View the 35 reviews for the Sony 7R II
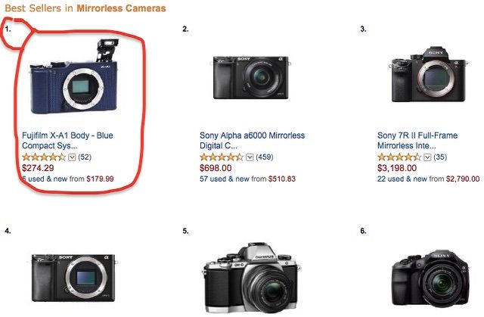484x317 pixels. [440, 157]
